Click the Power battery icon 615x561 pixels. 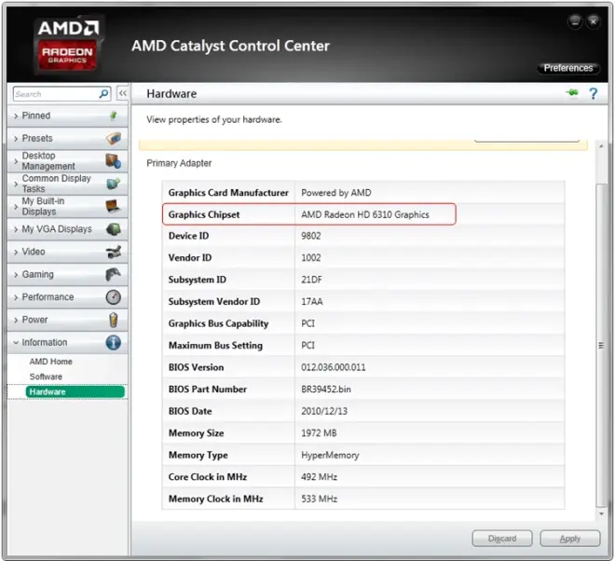pos(114,320)
